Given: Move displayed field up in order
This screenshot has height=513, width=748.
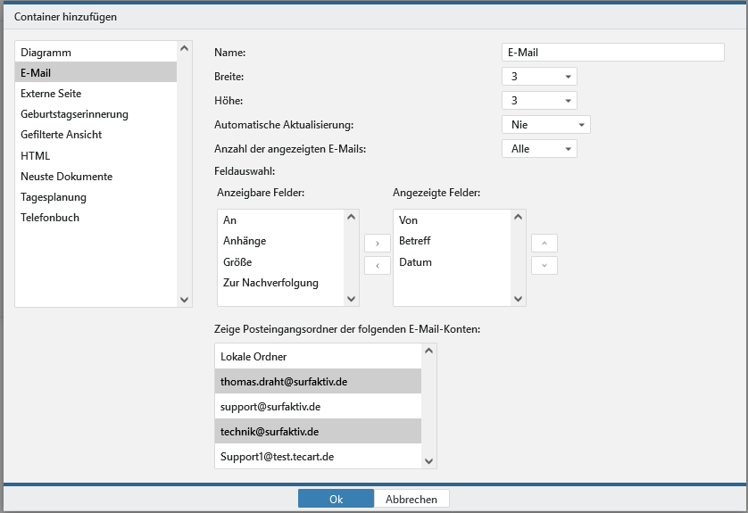Looking at the screenshot, I should (544, 243).
